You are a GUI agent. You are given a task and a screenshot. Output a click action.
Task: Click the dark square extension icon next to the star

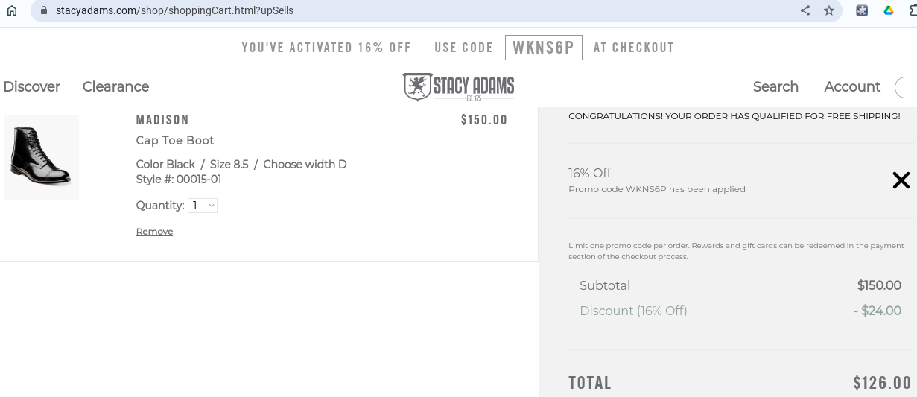[862, 10]
